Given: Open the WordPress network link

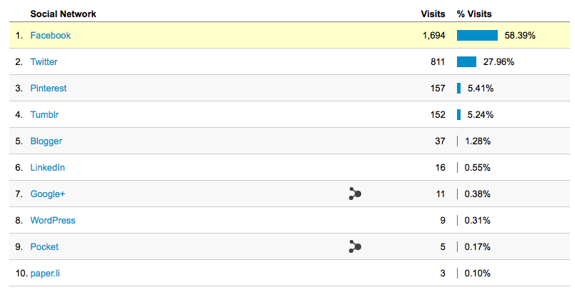Looking at the screenshot, I should click(53, 220).
